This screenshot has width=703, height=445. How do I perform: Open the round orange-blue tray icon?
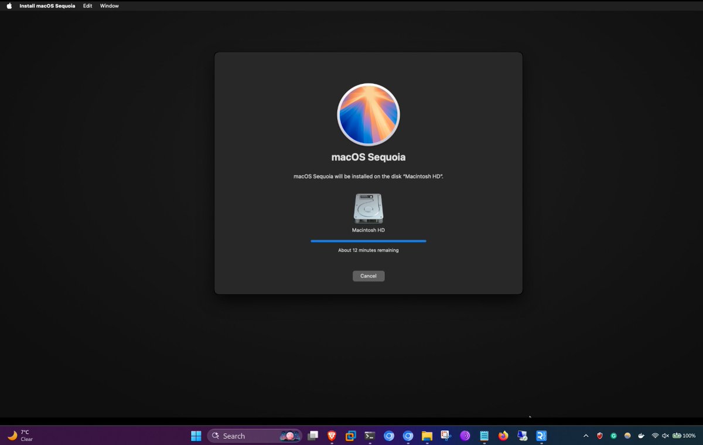tap(627, 436)
